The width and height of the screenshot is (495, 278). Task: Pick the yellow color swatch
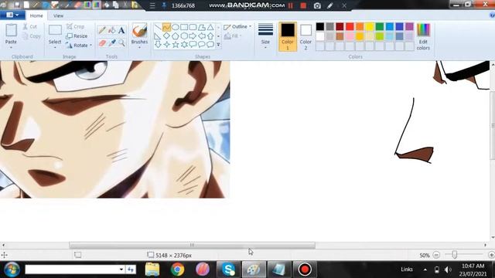[x=370, y=26]
